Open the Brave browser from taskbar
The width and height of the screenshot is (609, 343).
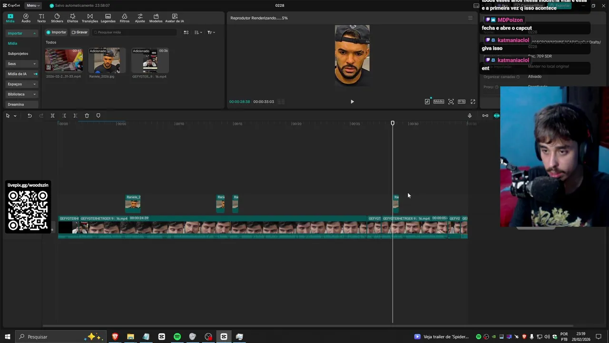(115, 336)
